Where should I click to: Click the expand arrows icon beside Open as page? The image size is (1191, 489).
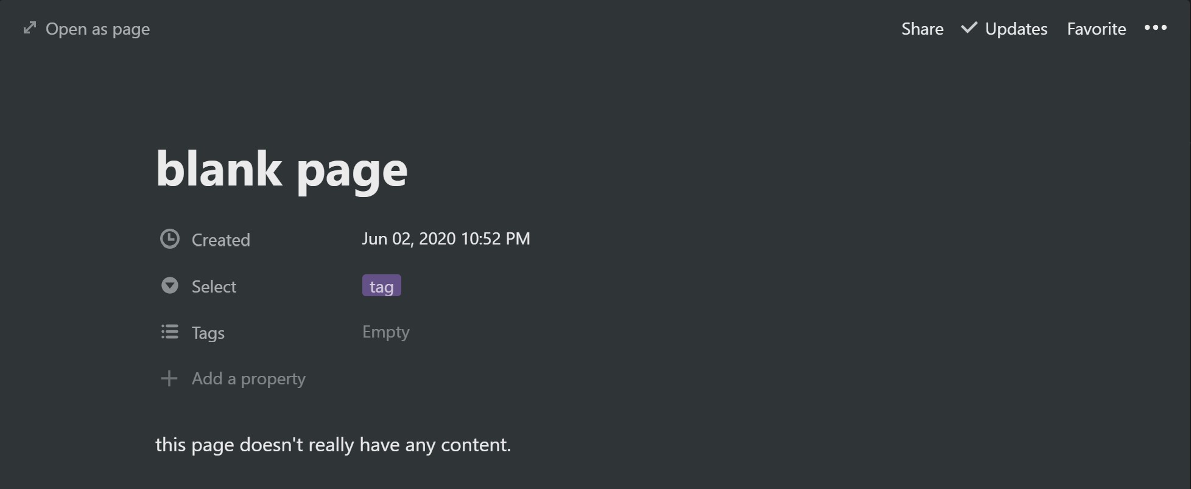(29, 28)
